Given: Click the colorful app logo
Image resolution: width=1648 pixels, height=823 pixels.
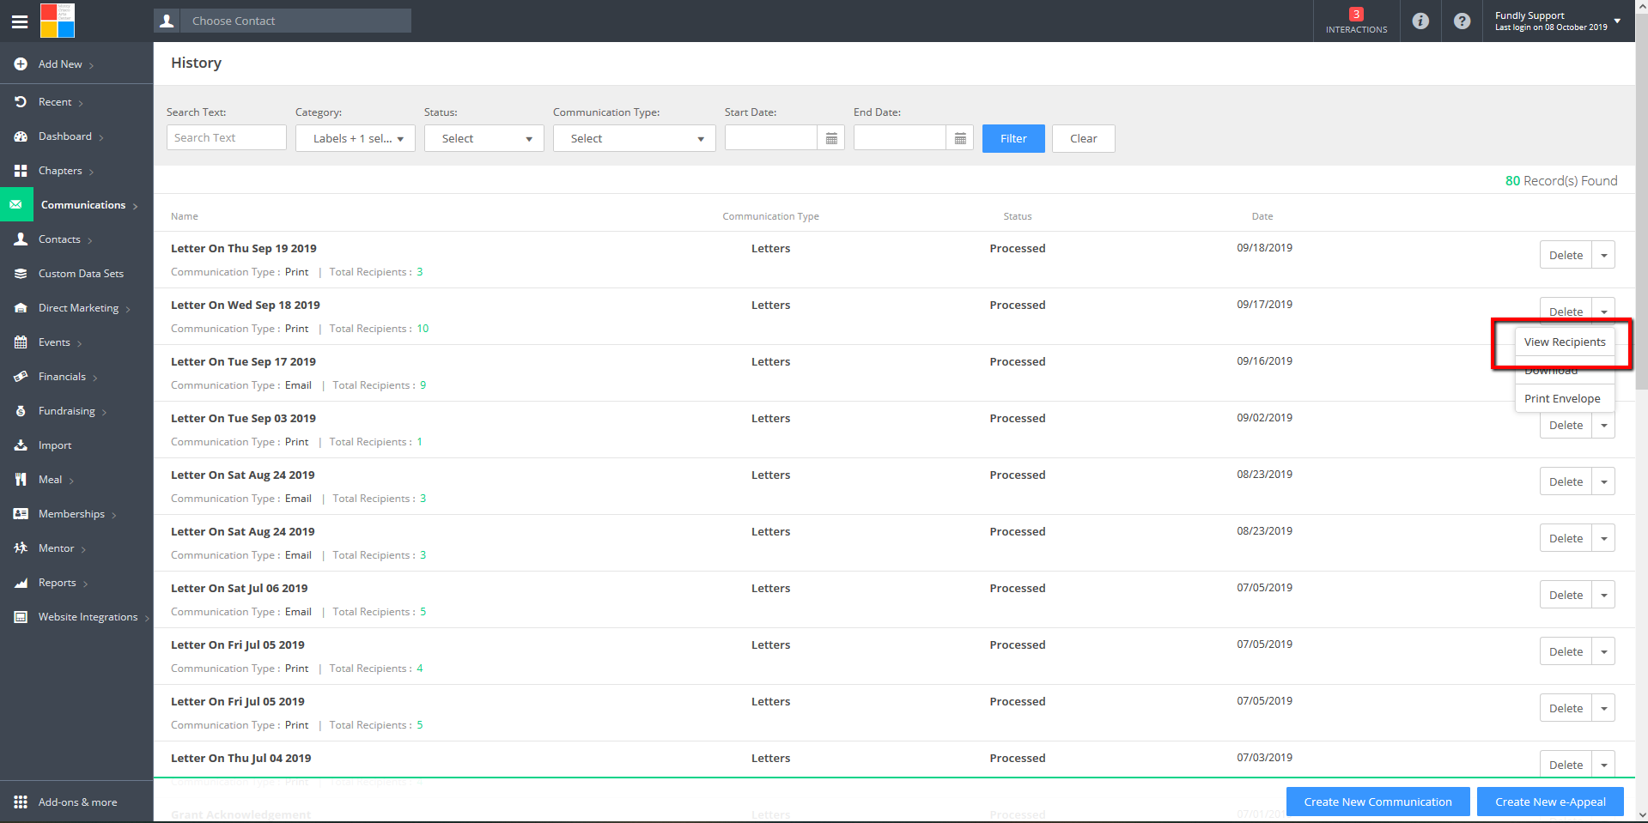Looking at the screenshot, I should coord(58,21).
